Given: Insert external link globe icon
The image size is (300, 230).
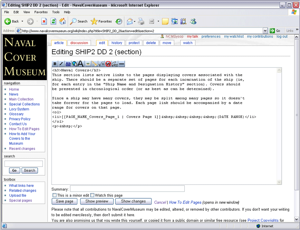Looking at the screenshot, I should 74,64.
